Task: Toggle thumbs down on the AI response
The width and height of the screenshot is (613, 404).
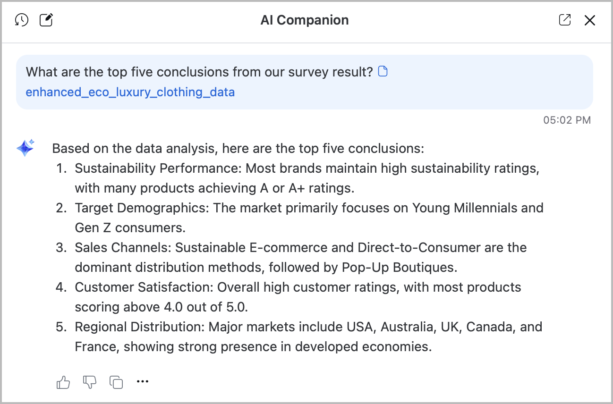Action: coord(89,381)
